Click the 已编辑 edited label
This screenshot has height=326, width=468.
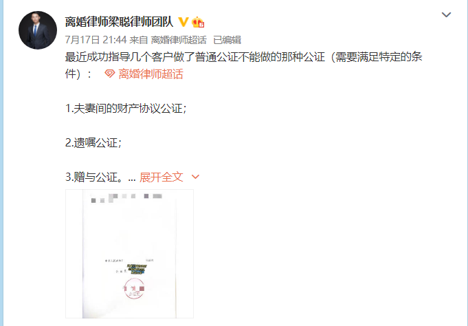(227, 40)
